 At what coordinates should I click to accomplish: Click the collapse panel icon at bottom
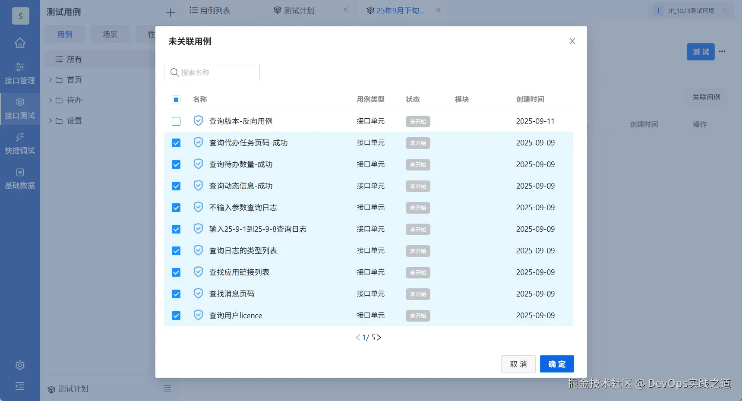click(x=167, y=388)
